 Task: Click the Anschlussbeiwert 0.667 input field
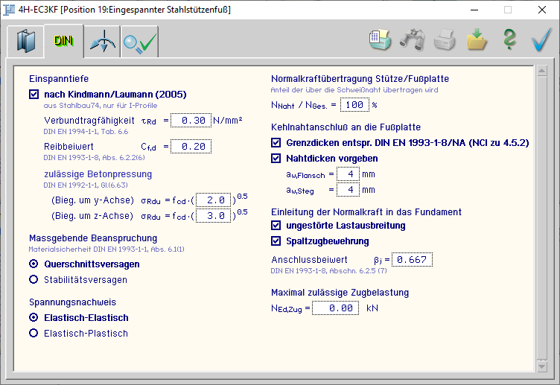click(411, 259)
